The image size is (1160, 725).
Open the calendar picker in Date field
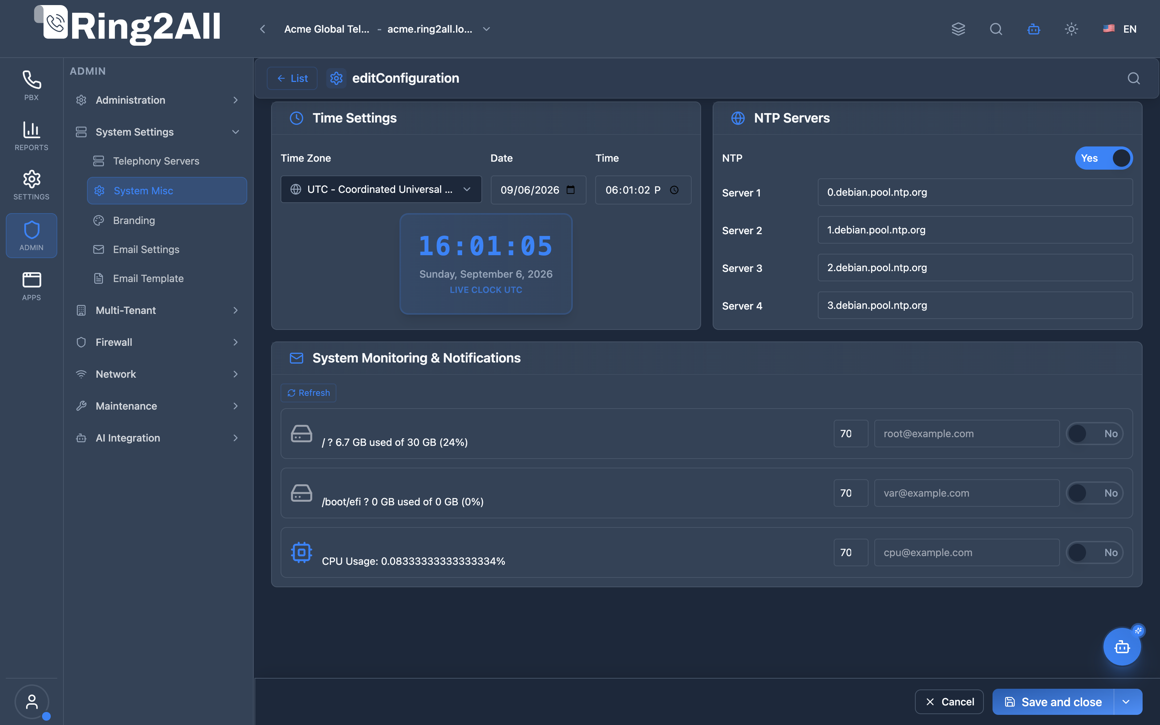click(571, 190)
